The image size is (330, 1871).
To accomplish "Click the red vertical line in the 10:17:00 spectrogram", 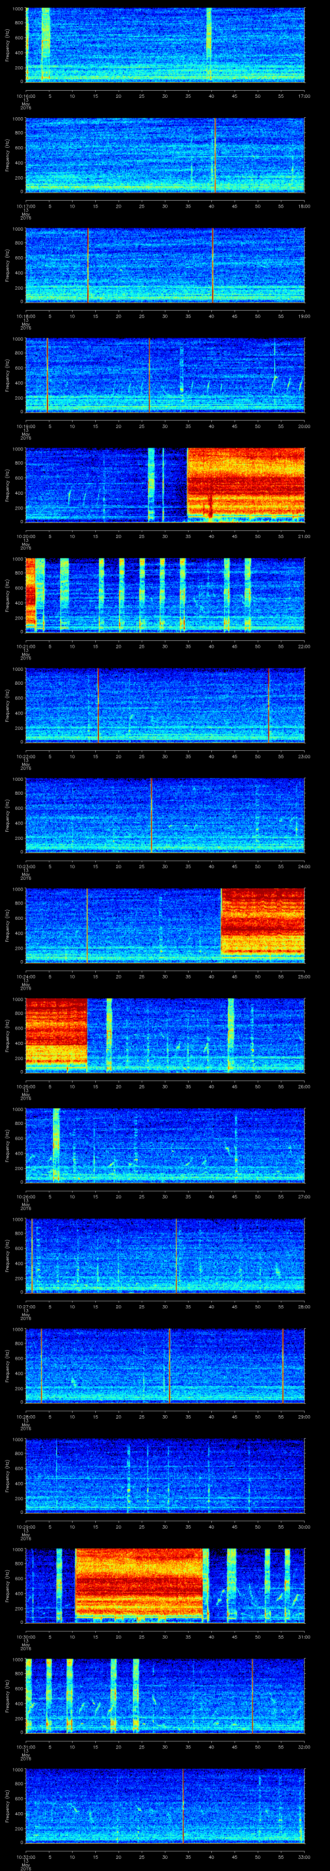I will coord(215,155).
